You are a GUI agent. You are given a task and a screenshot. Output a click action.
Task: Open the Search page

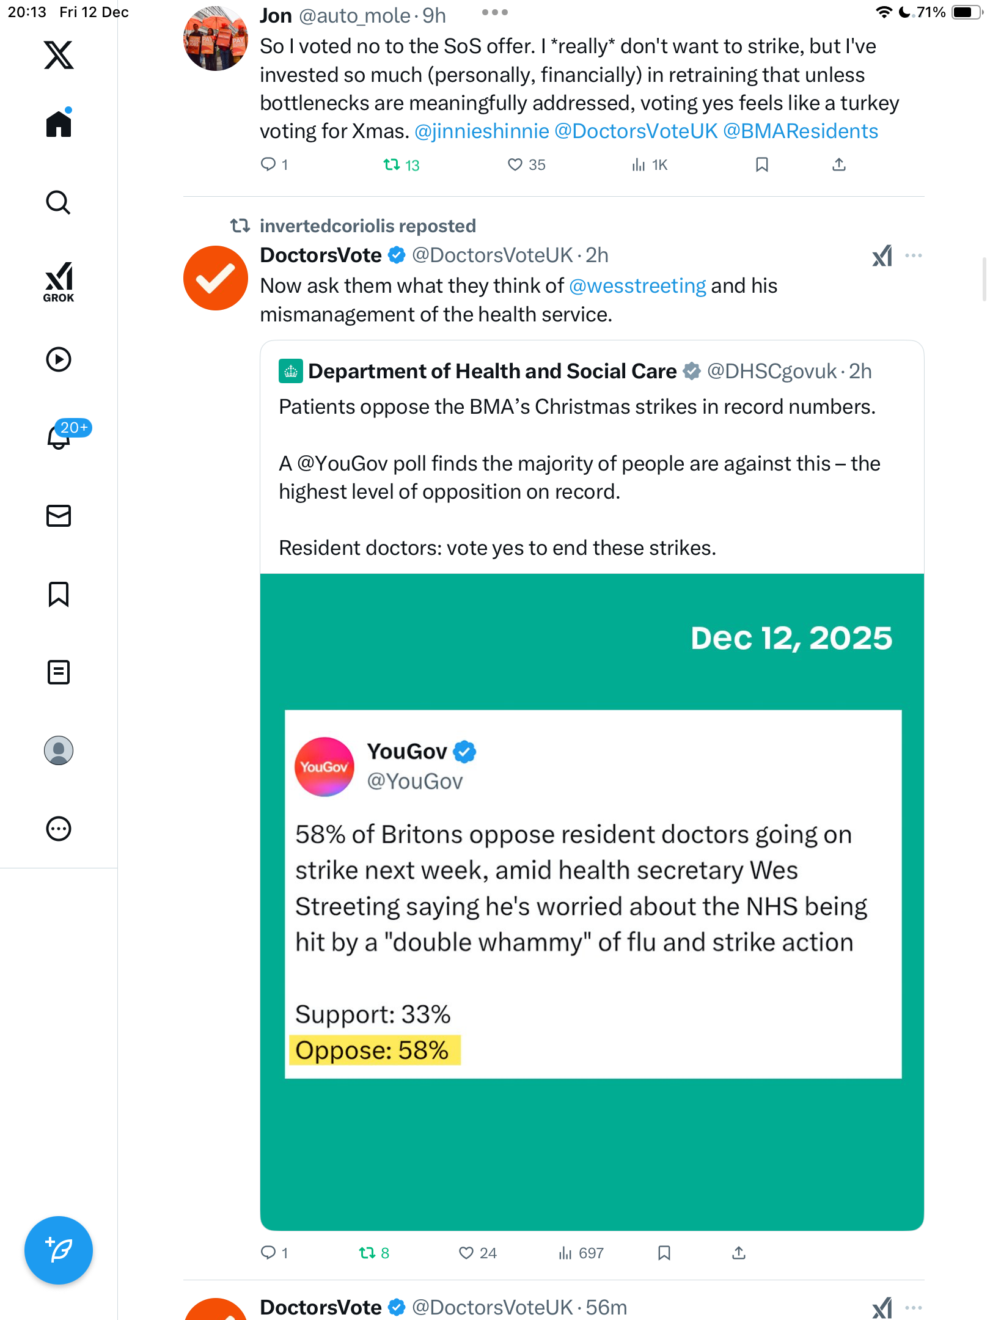[x=59, y=203]
